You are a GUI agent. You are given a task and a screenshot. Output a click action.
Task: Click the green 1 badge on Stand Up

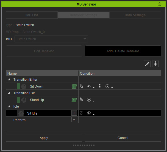coord(74,100)
